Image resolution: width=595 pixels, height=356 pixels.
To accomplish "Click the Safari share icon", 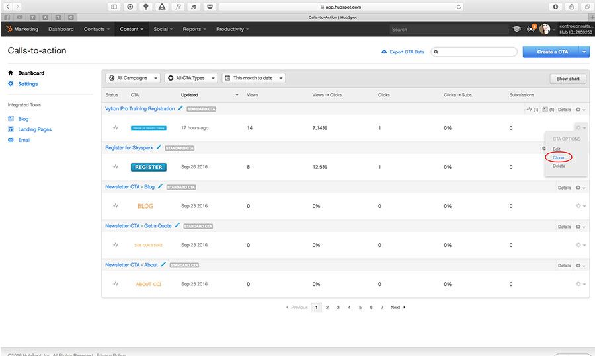I will (x=571, y=7).
